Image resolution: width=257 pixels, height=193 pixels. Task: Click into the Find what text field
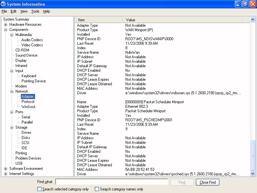click(x=112, y=182)
